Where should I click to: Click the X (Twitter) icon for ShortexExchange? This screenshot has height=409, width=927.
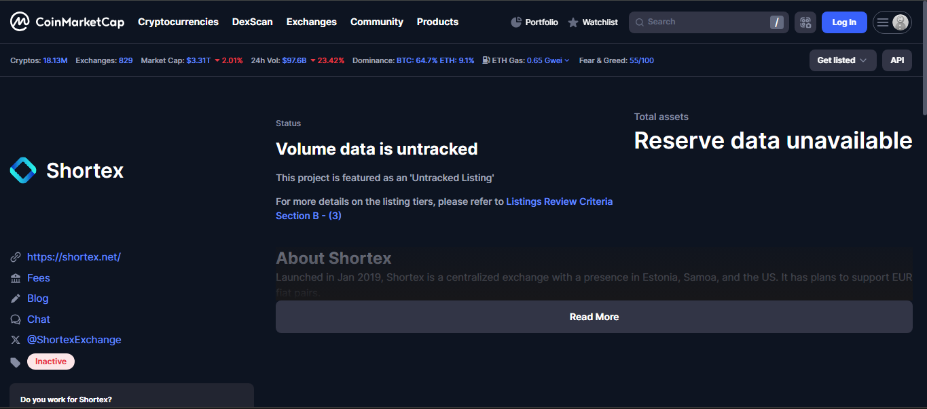pos(16,340)
